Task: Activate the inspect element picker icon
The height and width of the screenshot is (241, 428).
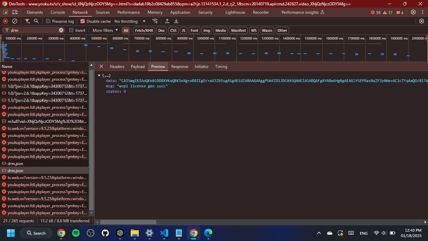Action: [5, 12]
